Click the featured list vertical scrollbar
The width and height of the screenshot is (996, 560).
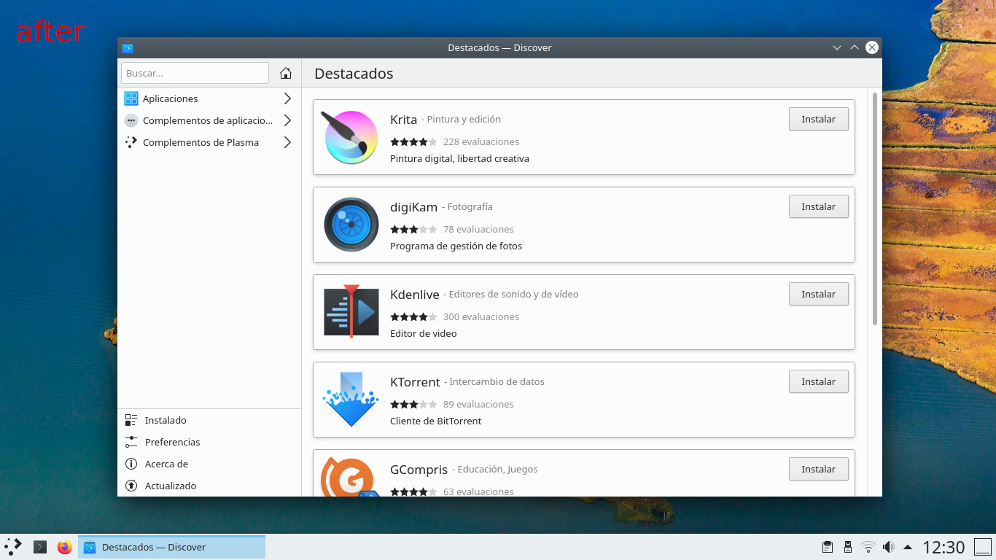click(x=875, y=208)
